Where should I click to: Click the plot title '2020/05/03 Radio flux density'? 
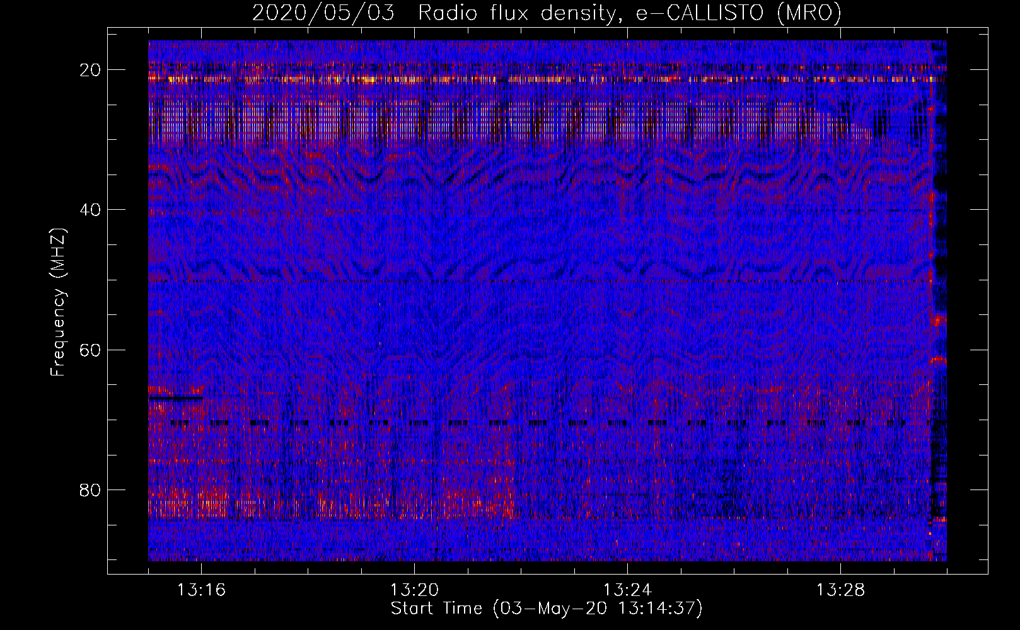point(547,13)
